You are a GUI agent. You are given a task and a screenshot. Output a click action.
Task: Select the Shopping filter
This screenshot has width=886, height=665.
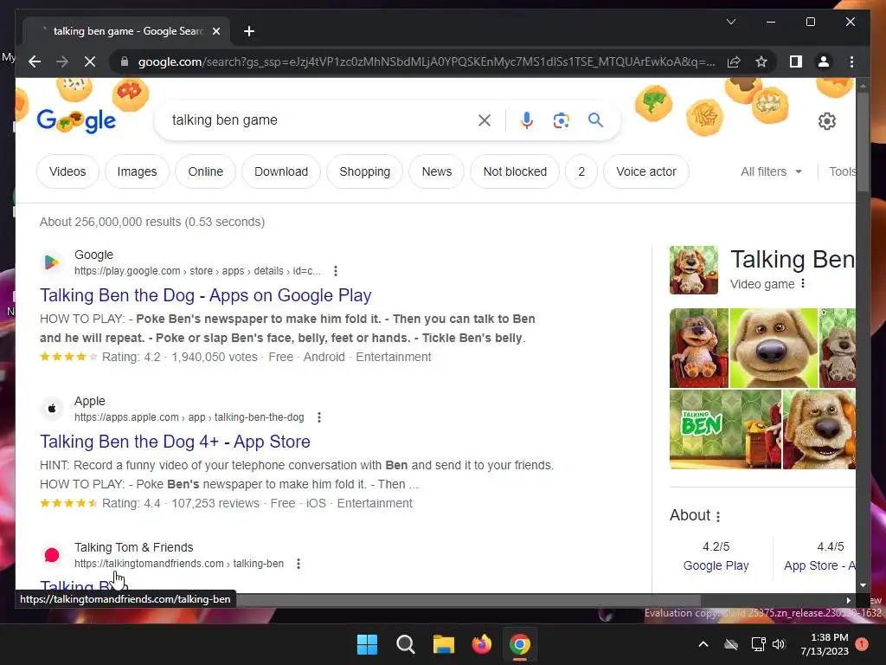click(364, 171)
